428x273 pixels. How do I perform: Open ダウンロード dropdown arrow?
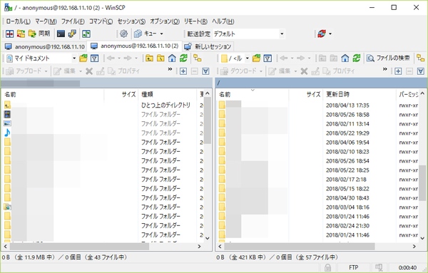coord(261,71)
